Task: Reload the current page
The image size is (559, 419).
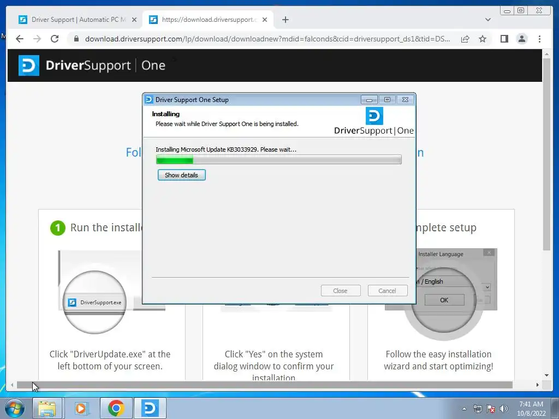Action: point(55,39)
